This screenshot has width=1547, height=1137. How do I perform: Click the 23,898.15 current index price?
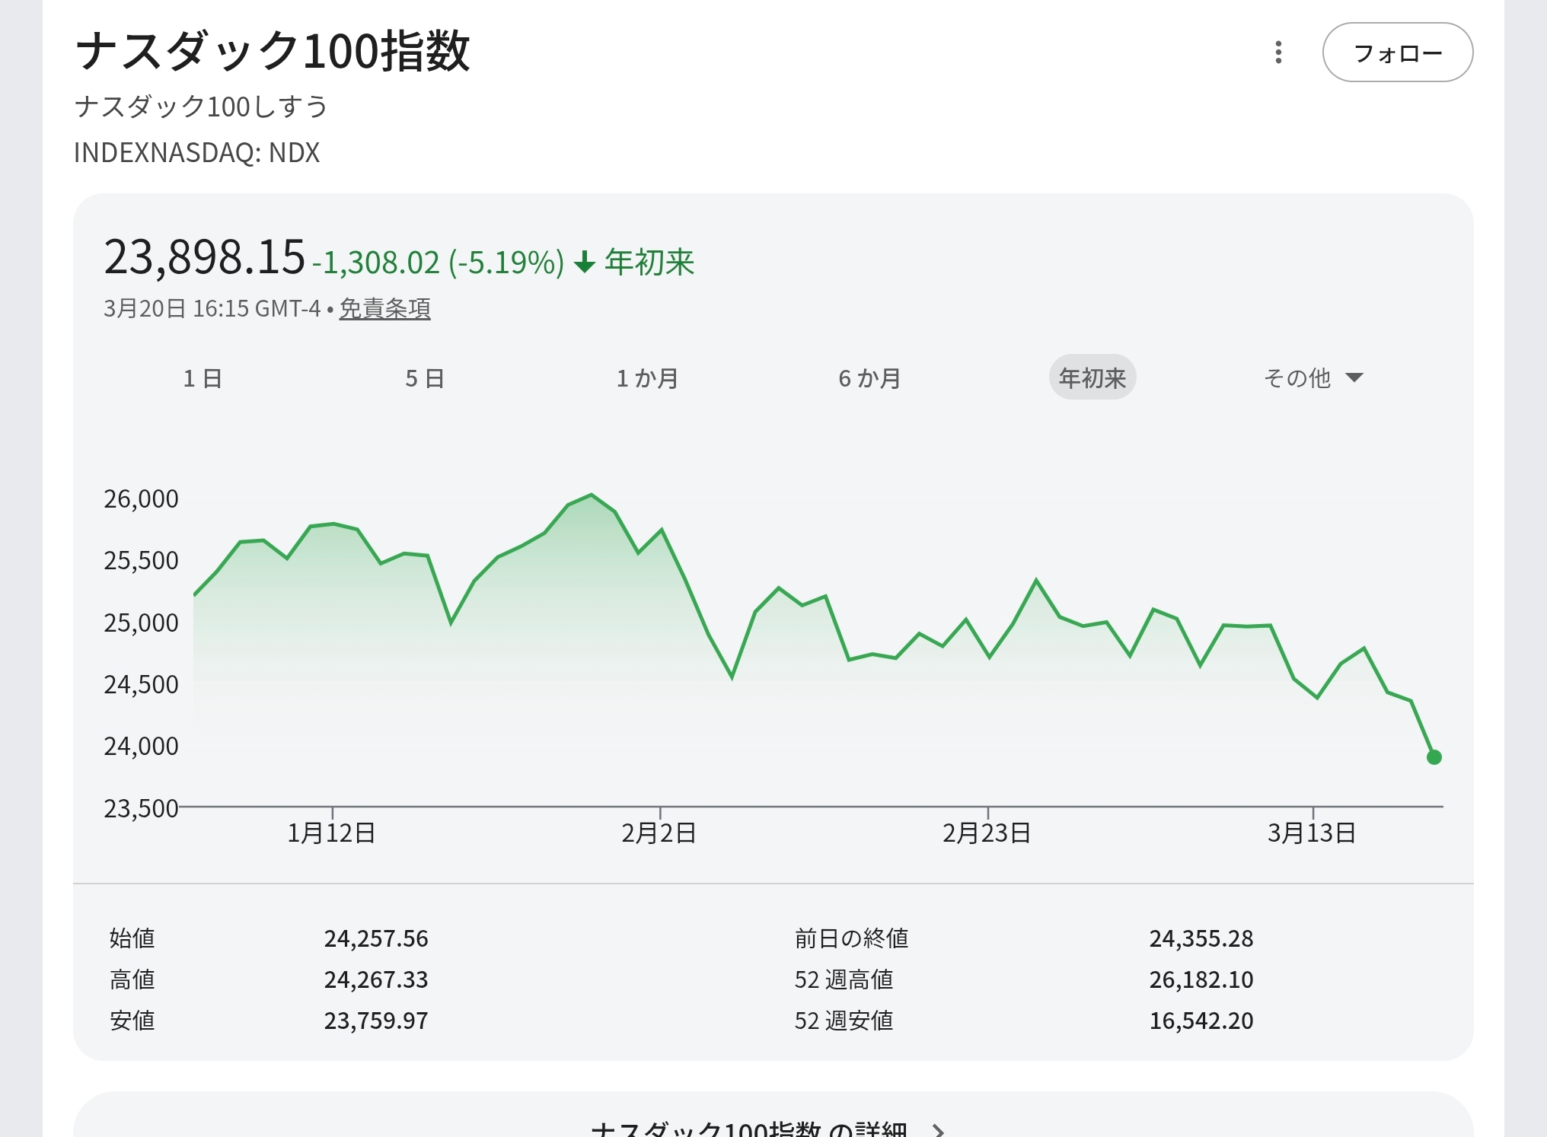click(x=204, y=257)
